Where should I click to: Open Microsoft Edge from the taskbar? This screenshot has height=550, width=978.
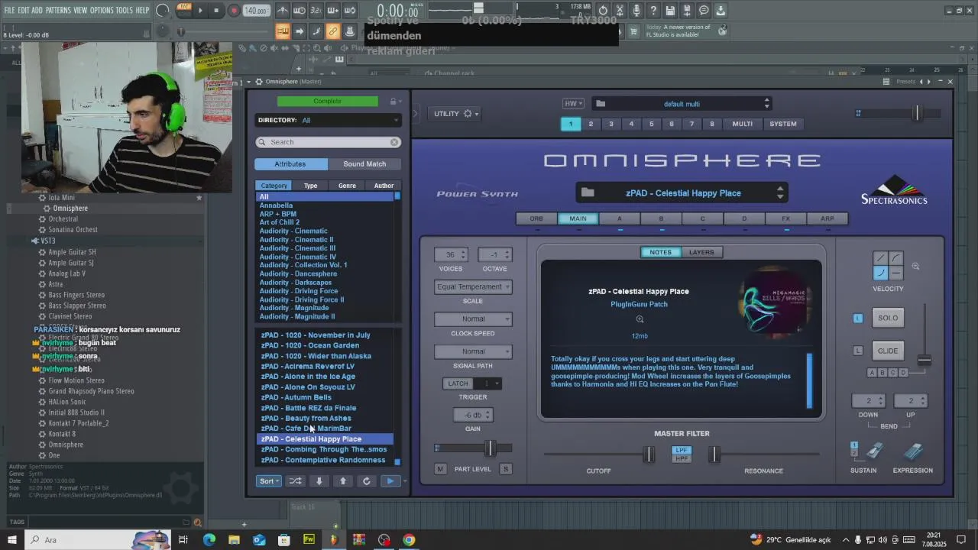pos(209,540)
